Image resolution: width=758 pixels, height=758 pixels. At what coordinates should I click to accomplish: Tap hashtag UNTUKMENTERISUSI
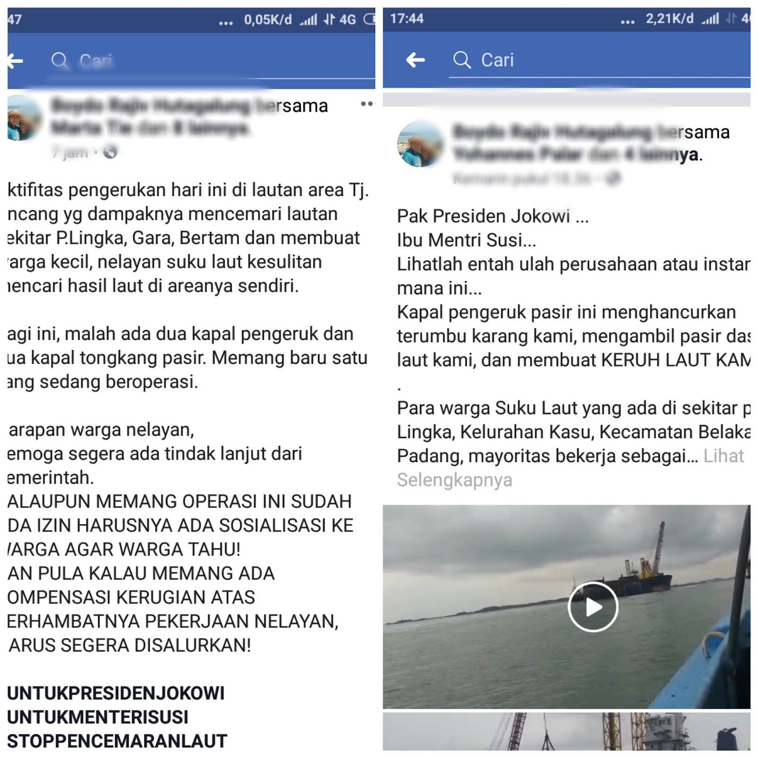click(98, 717)
